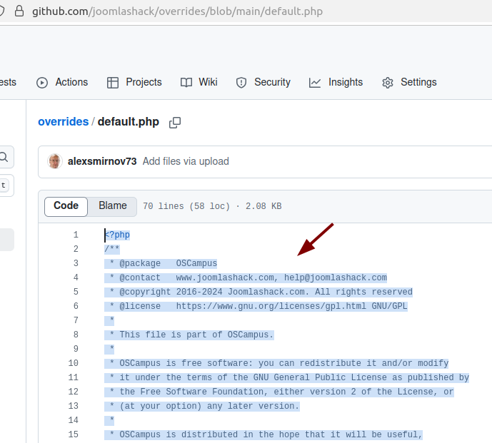Open the repository Settings tab

point(409,82)
